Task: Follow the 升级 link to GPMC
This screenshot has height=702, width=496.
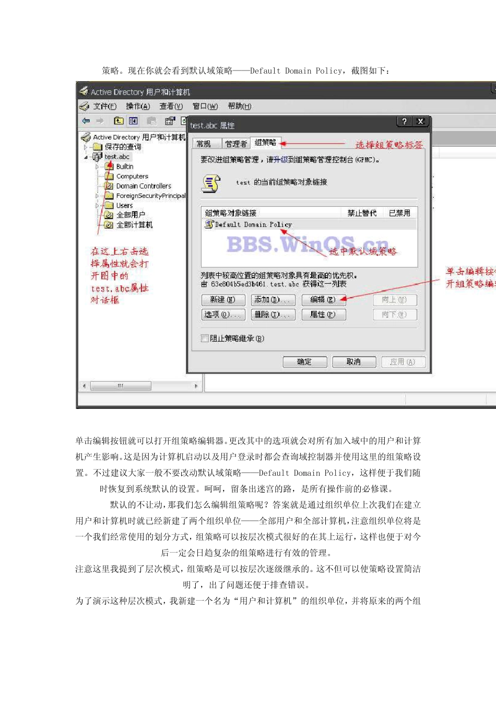Action: pos(281,160)
